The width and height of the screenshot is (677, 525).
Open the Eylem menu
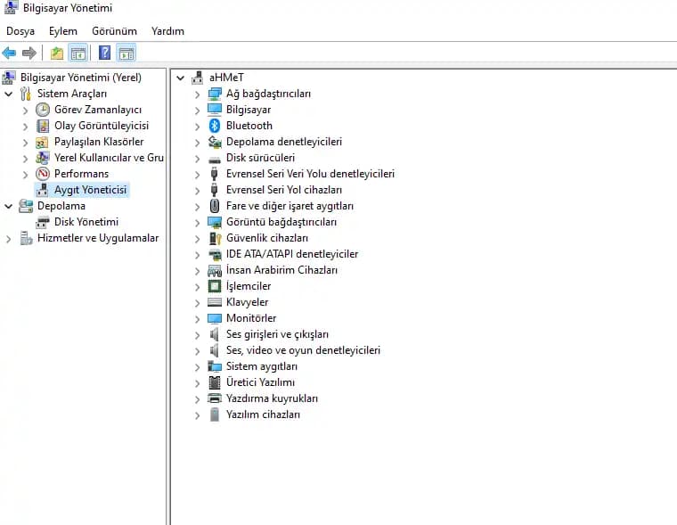coord(63,31)
